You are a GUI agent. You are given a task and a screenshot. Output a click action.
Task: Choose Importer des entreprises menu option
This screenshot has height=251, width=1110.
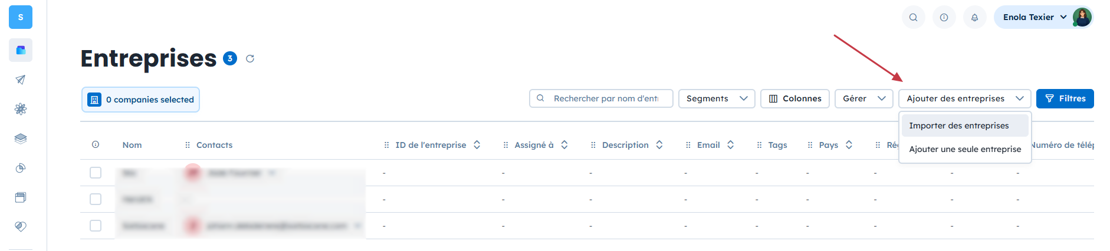[x=958, y=125]
